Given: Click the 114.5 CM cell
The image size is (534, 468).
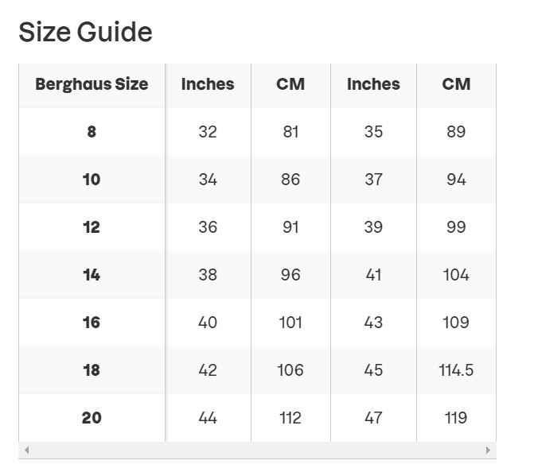Looking at the screenshot, I should pos(456,370).
